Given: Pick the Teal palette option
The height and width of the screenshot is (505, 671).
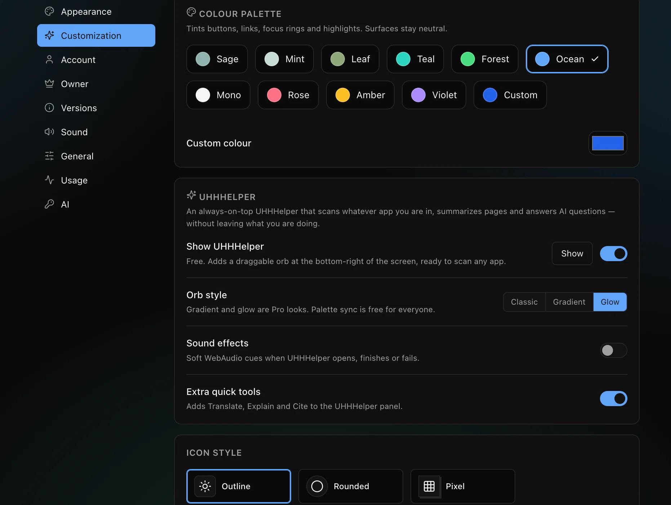Looking at the screenshot, I should tap(415, 59).
